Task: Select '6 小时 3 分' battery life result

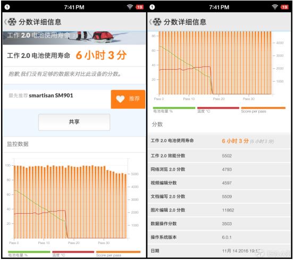Action: coord(101,55)
